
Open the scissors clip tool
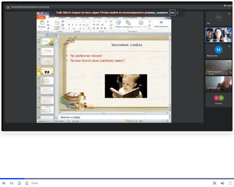[x=214, y=183]
